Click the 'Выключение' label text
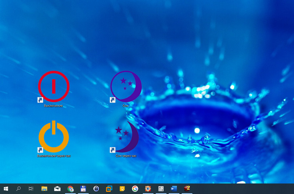 tap(53, 106)
